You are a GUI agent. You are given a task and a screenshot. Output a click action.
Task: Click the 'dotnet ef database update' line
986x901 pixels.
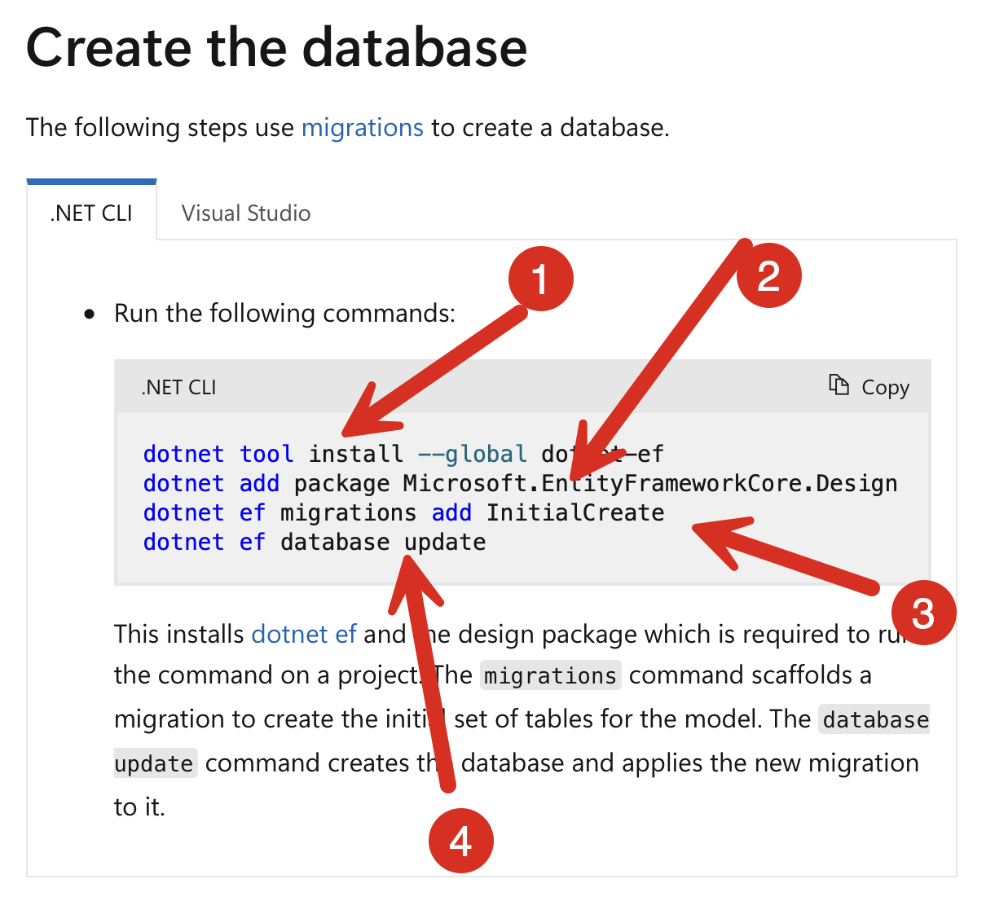click(x=314, y=542)
